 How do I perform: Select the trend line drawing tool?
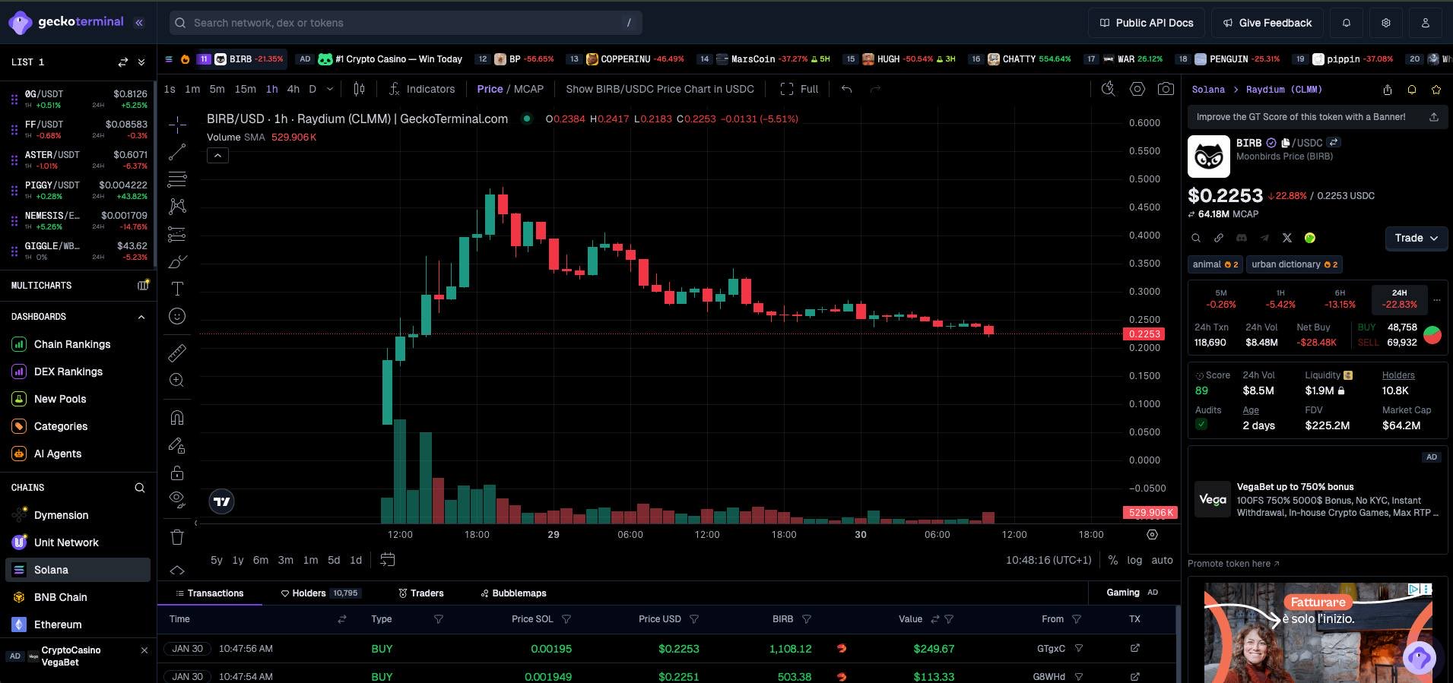pos(177,152)
